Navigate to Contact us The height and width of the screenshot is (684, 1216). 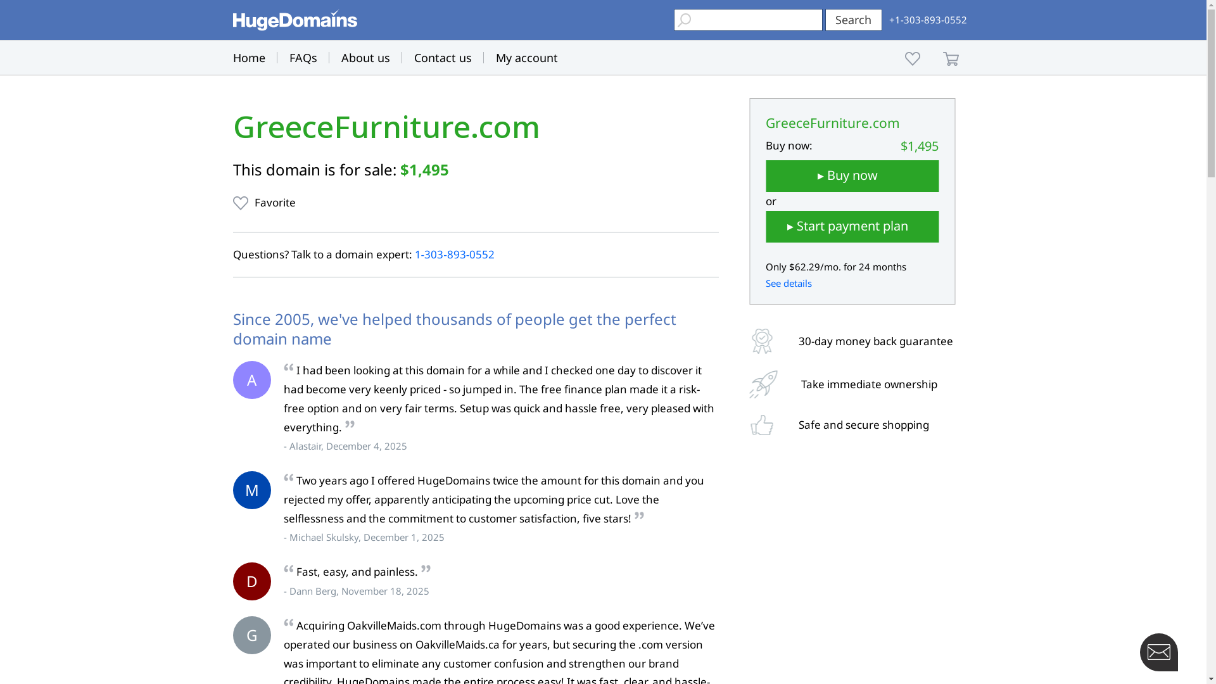(443, 58)
